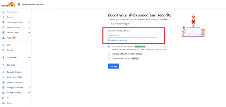Open Workers for Platforms menu item
This screenshot has width=226, height=107.
click(x=15, y=82)
